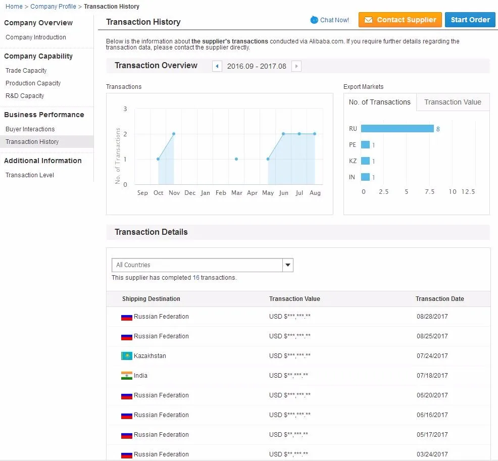Select Transaction Level in sidebar
Screen dimensions: 498x461
[30, 175]
